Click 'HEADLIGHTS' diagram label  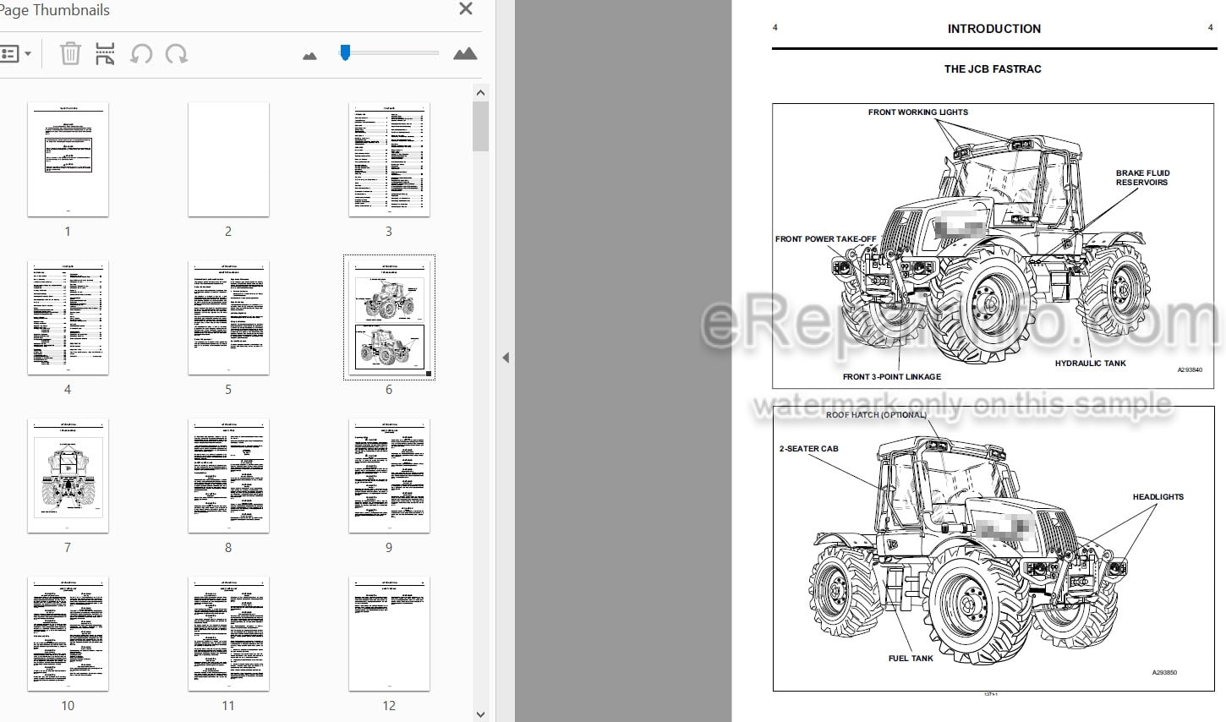(x=1158, y=497)
